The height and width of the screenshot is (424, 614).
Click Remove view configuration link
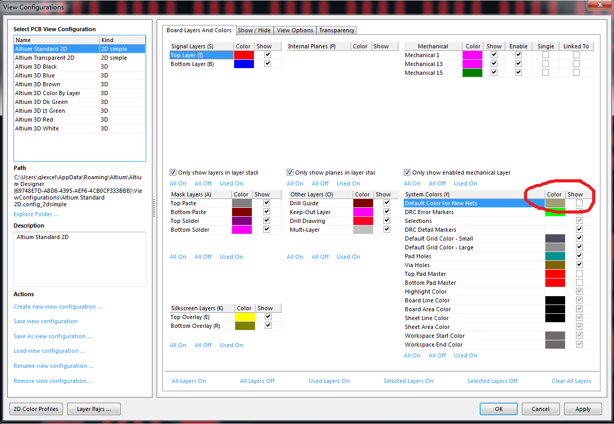click(x=52, y=380)
